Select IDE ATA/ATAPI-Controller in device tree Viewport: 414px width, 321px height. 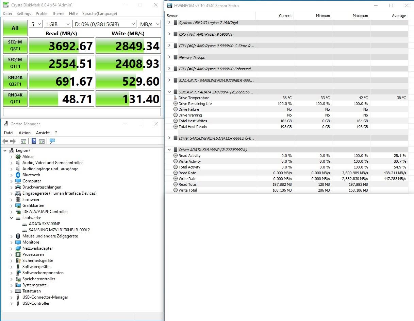coord(45,212)
